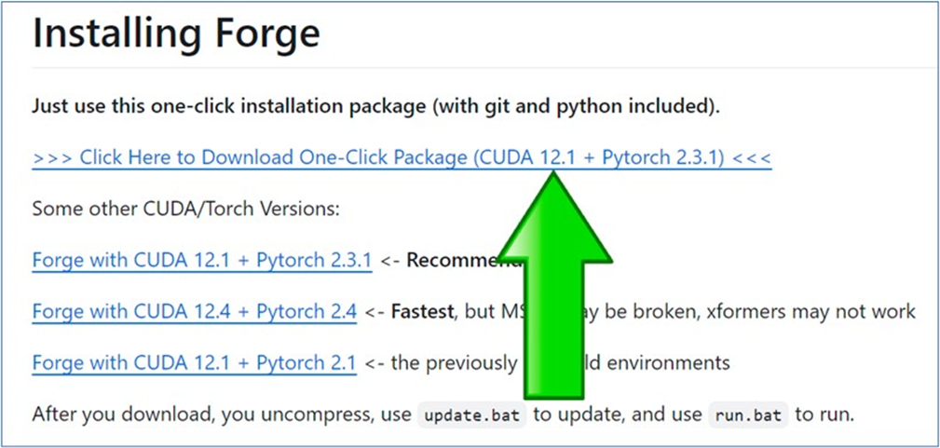
Task: Click the bold "Fastest" label
Action: click(422, 311)
